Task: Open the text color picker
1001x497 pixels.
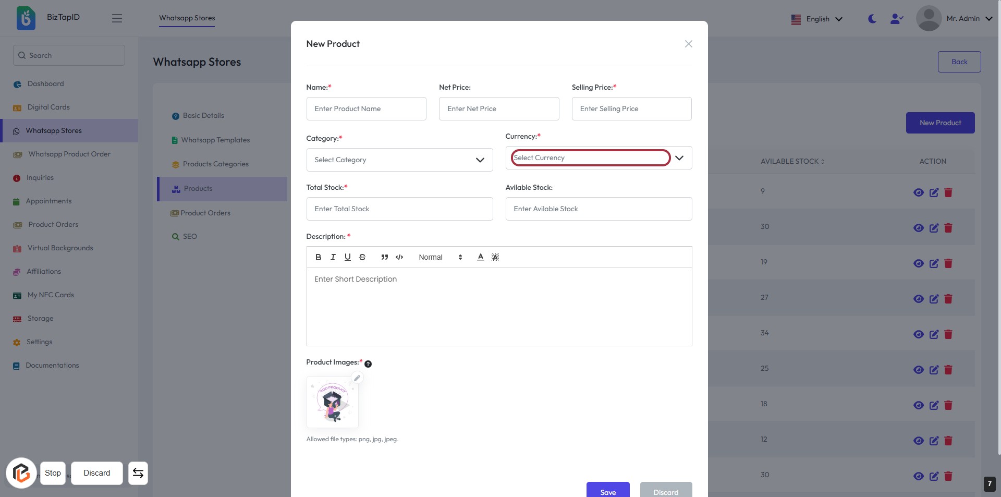Action: click(x=481, y=257)
